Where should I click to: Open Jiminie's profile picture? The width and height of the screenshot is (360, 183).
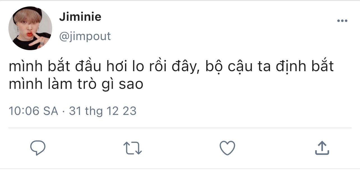pyautogui.click(x=30, y=28)
